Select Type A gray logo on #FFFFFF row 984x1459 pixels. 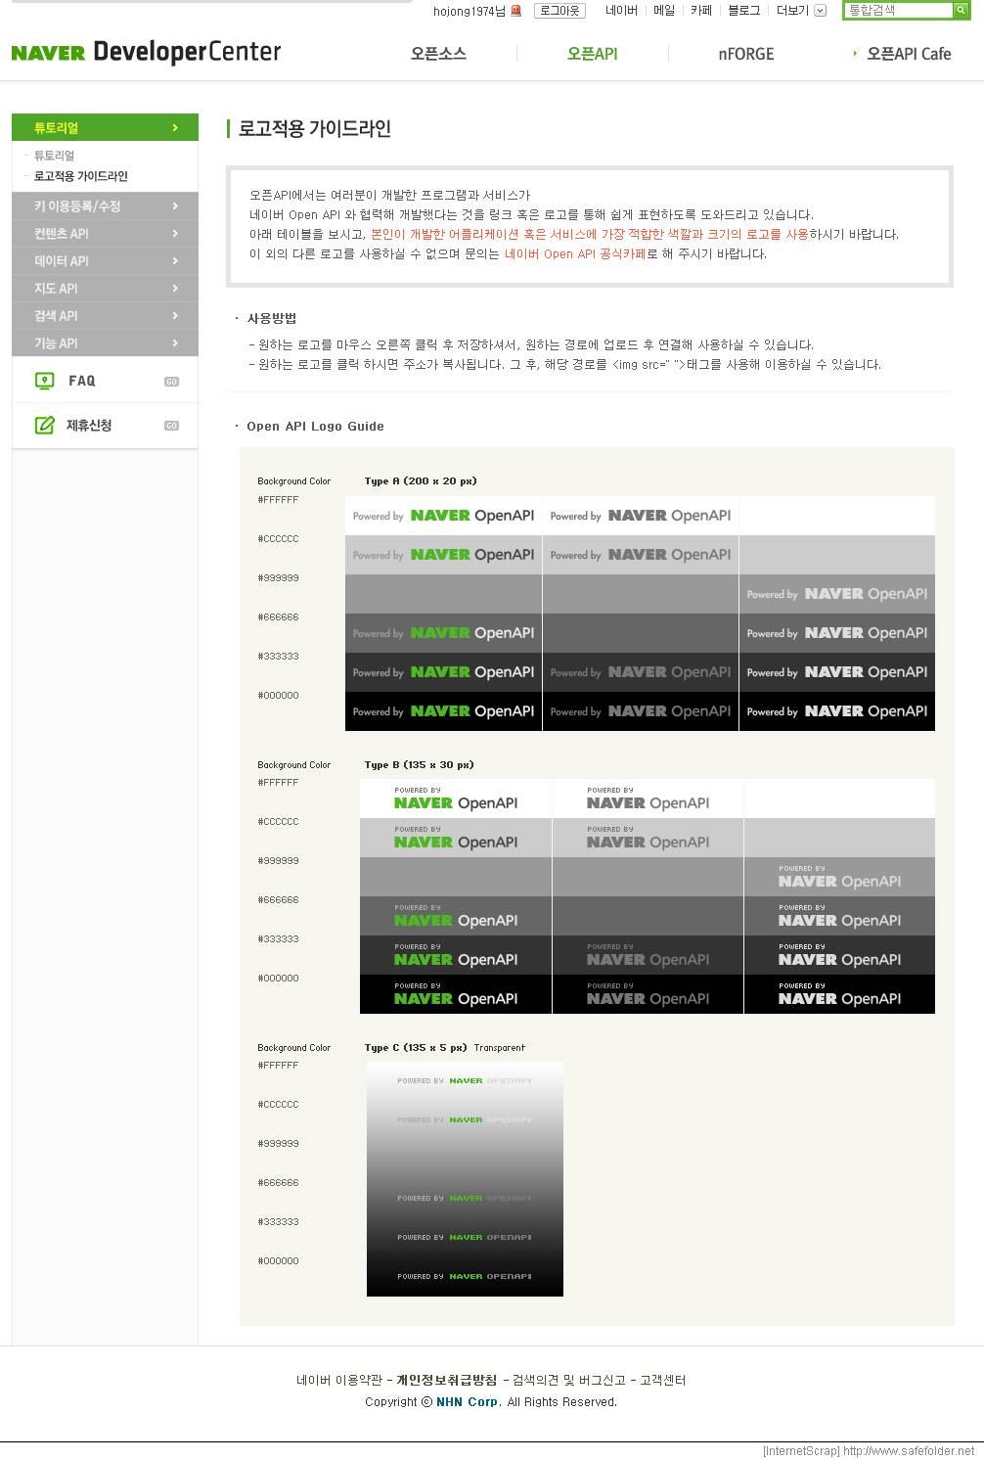[x=641, y=516]
